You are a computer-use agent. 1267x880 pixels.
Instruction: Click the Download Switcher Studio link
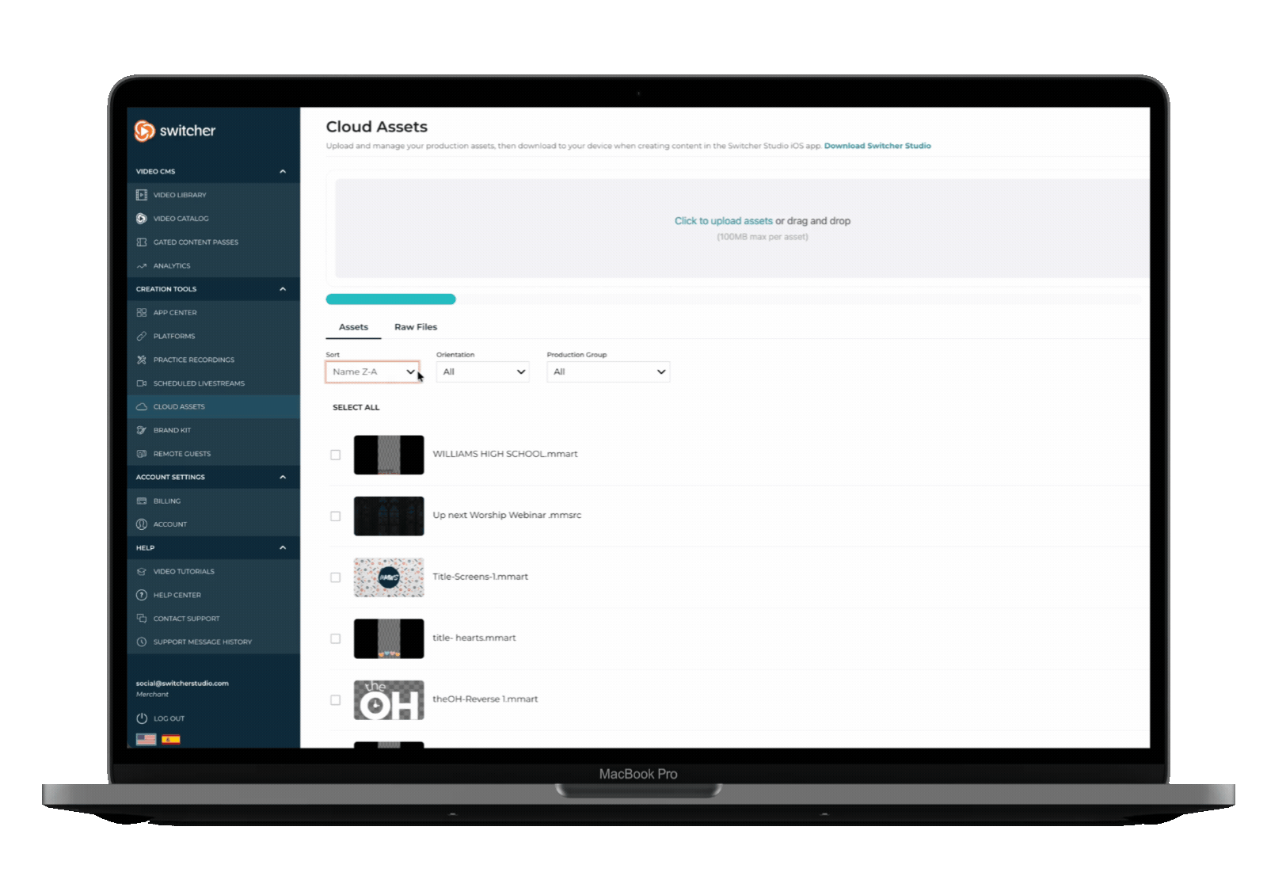pyautogui.click(x=877, y=146)
